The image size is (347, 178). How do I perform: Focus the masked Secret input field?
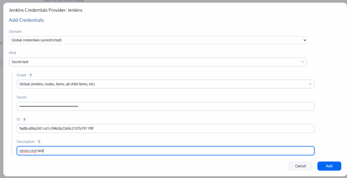[165, 106]
